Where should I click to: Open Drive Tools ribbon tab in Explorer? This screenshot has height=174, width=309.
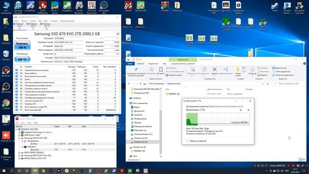(x=183, y=63)
